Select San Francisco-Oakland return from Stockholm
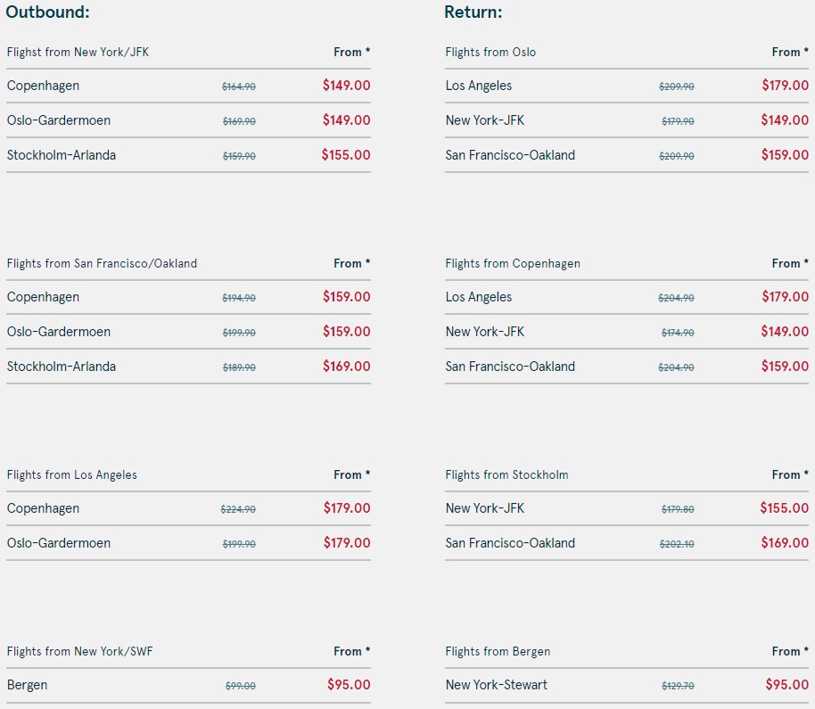 click(x=510, y=543)
